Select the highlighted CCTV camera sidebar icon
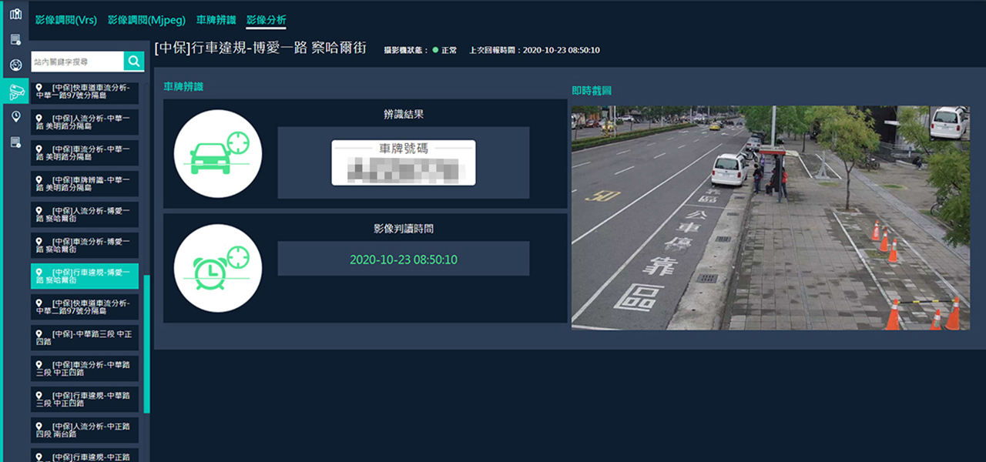The image size is (986, 462). pyautogui.click(x=16, y=92)
